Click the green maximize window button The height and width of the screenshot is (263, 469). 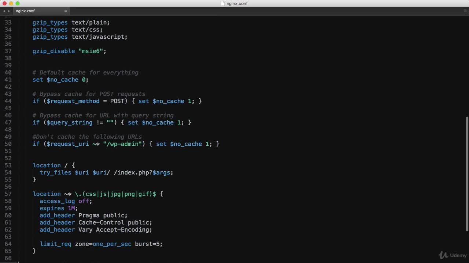click(17, 4)
